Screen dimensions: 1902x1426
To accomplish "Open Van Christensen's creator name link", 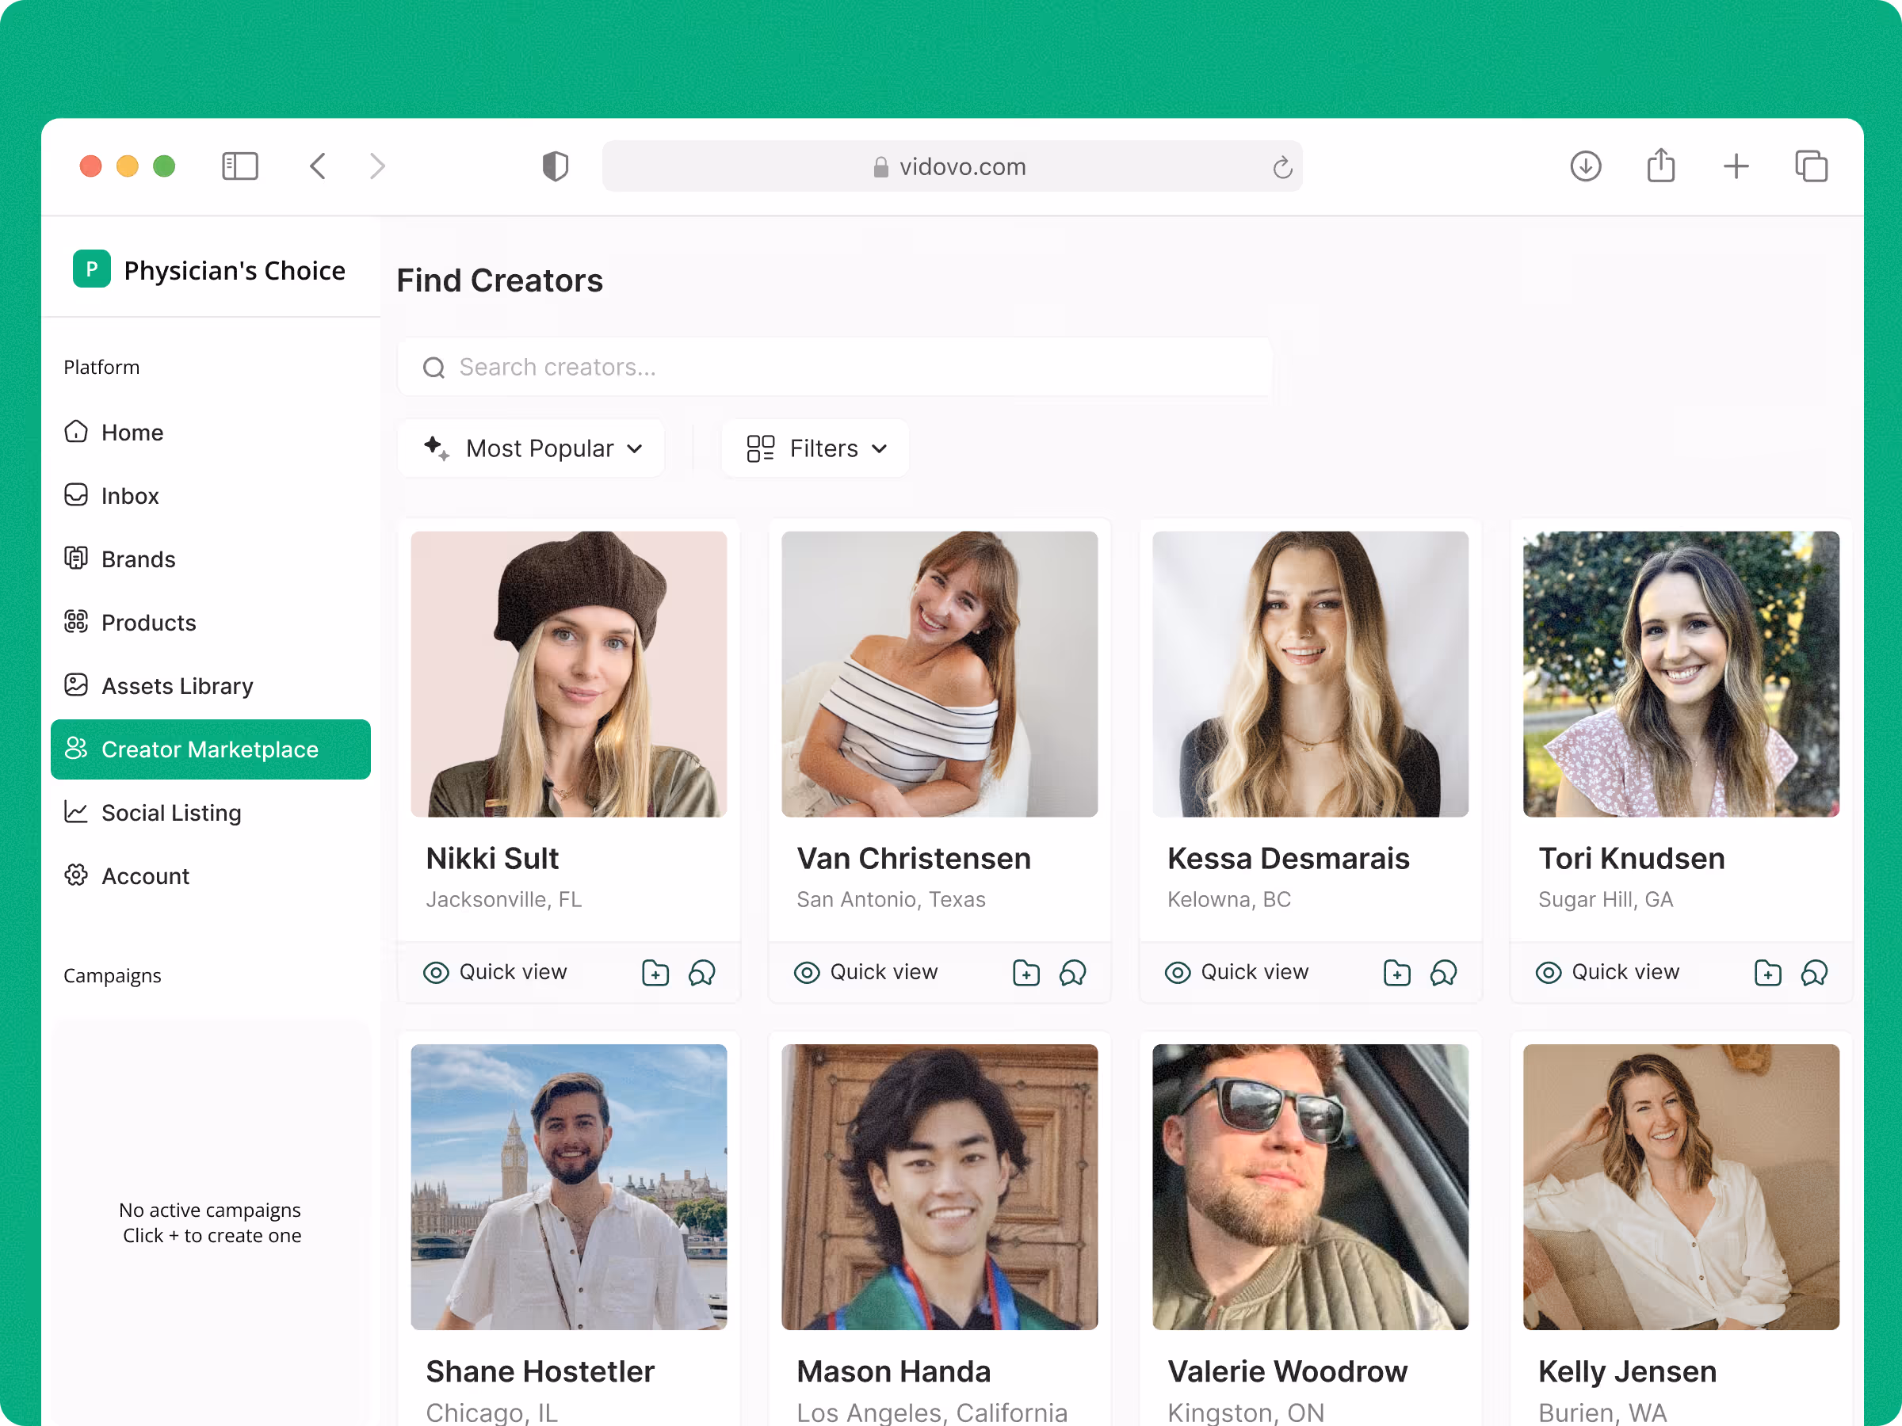I will click(x=913, y=858).
